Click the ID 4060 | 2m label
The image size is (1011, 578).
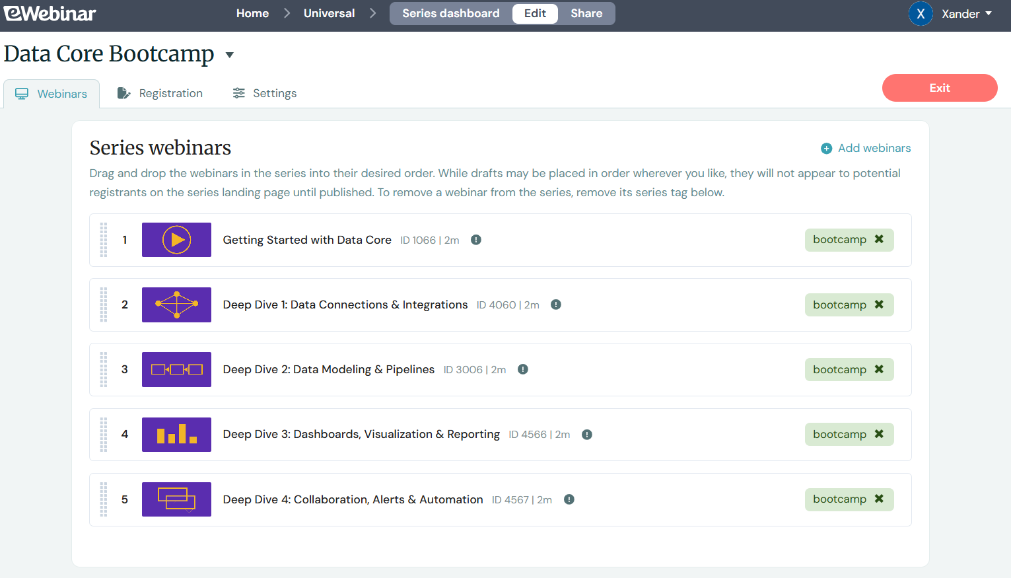click(508, 305)
